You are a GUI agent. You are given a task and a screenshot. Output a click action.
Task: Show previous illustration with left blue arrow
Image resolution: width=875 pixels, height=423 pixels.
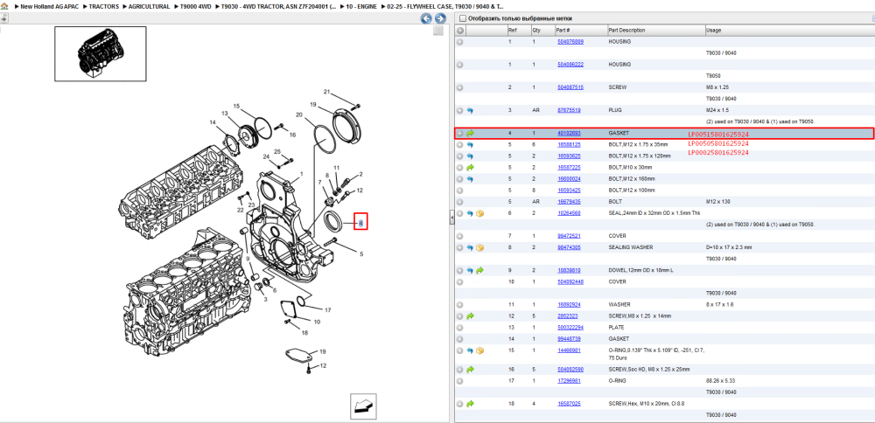coord(426,18)
